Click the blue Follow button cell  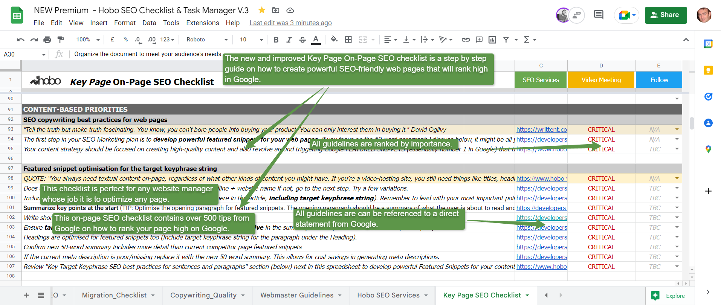pyautogui.click(x=659, y=80)
